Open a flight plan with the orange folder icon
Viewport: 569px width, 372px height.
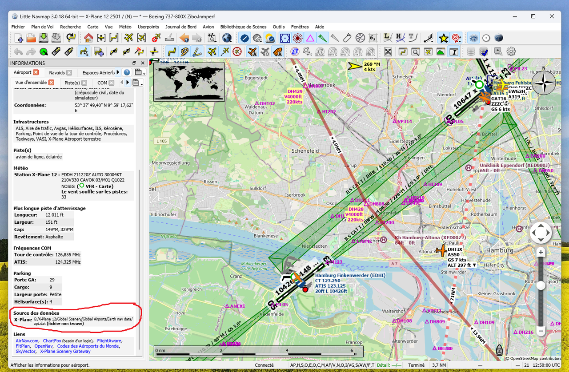pos(31,38)
